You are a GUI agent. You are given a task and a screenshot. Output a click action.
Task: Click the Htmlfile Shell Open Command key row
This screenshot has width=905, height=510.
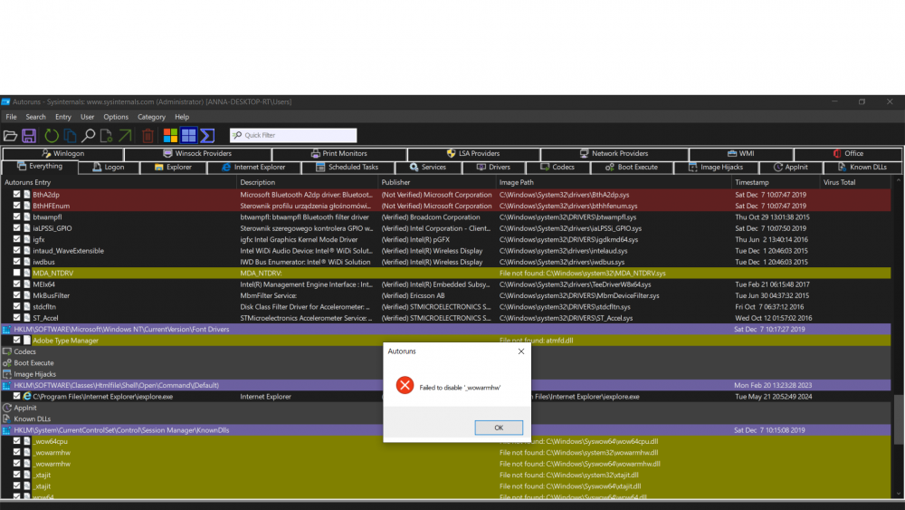pyautogui.click(x=118, y=385)
